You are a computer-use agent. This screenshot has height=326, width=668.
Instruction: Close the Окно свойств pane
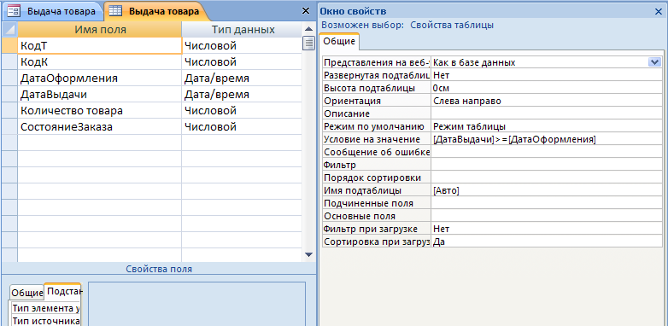coord(659,12)
